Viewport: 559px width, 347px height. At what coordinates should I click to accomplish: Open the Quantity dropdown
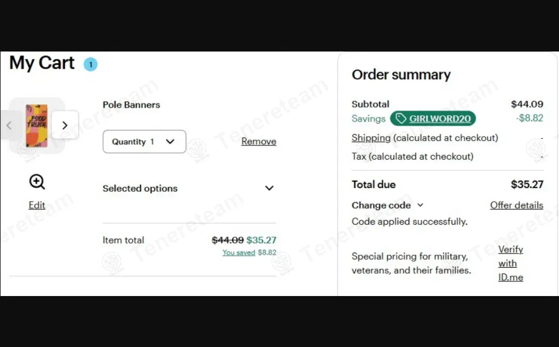(x=144, y=142)
